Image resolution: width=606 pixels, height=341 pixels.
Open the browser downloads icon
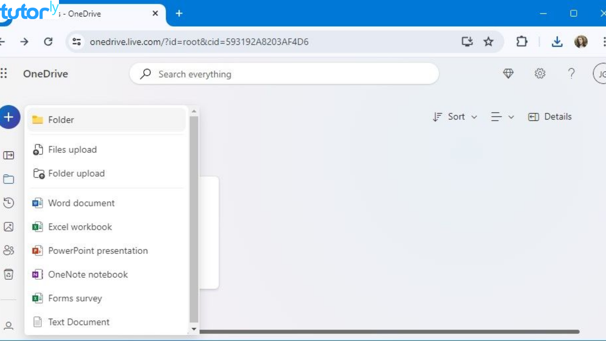(x=557, y=42)
